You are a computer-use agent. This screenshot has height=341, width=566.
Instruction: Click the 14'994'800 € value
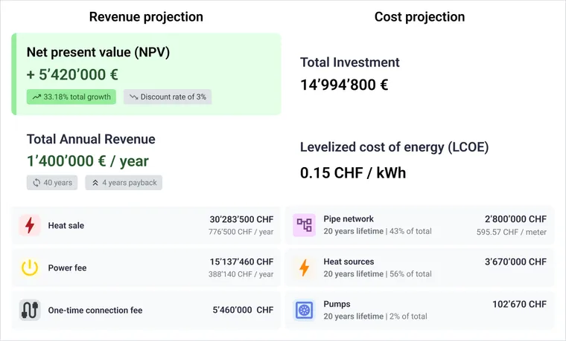click(x=344, y=85)
